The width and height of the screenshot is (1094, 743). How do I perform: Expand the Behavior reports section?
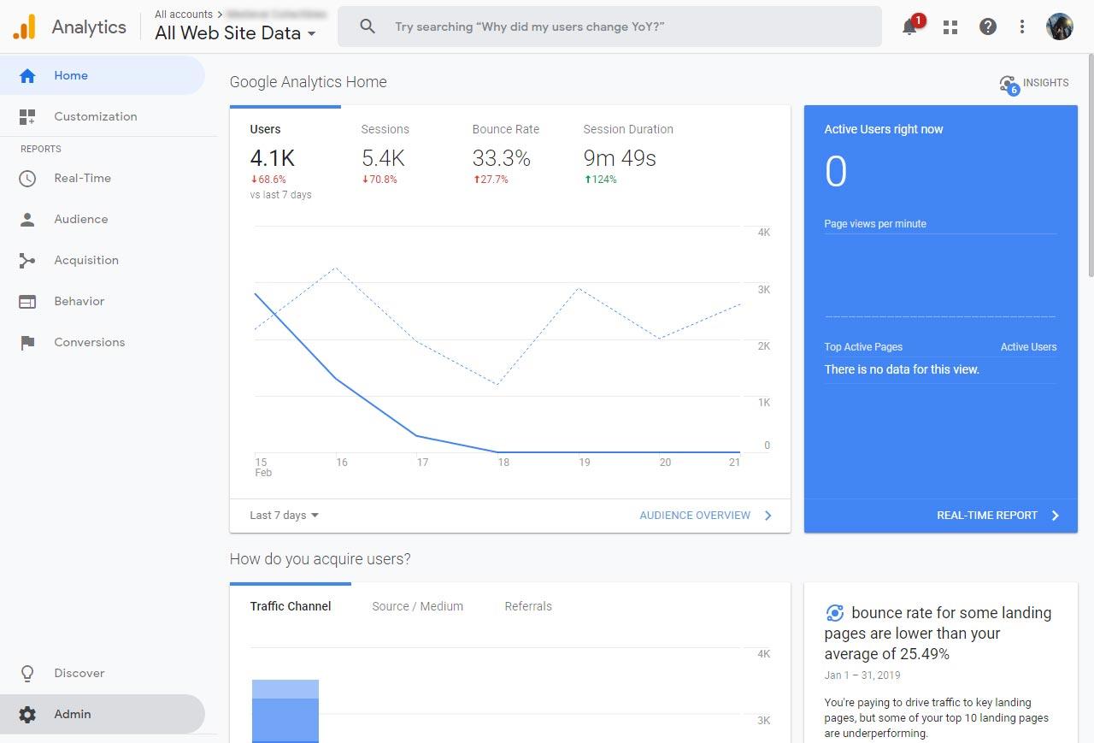(103, 301)
